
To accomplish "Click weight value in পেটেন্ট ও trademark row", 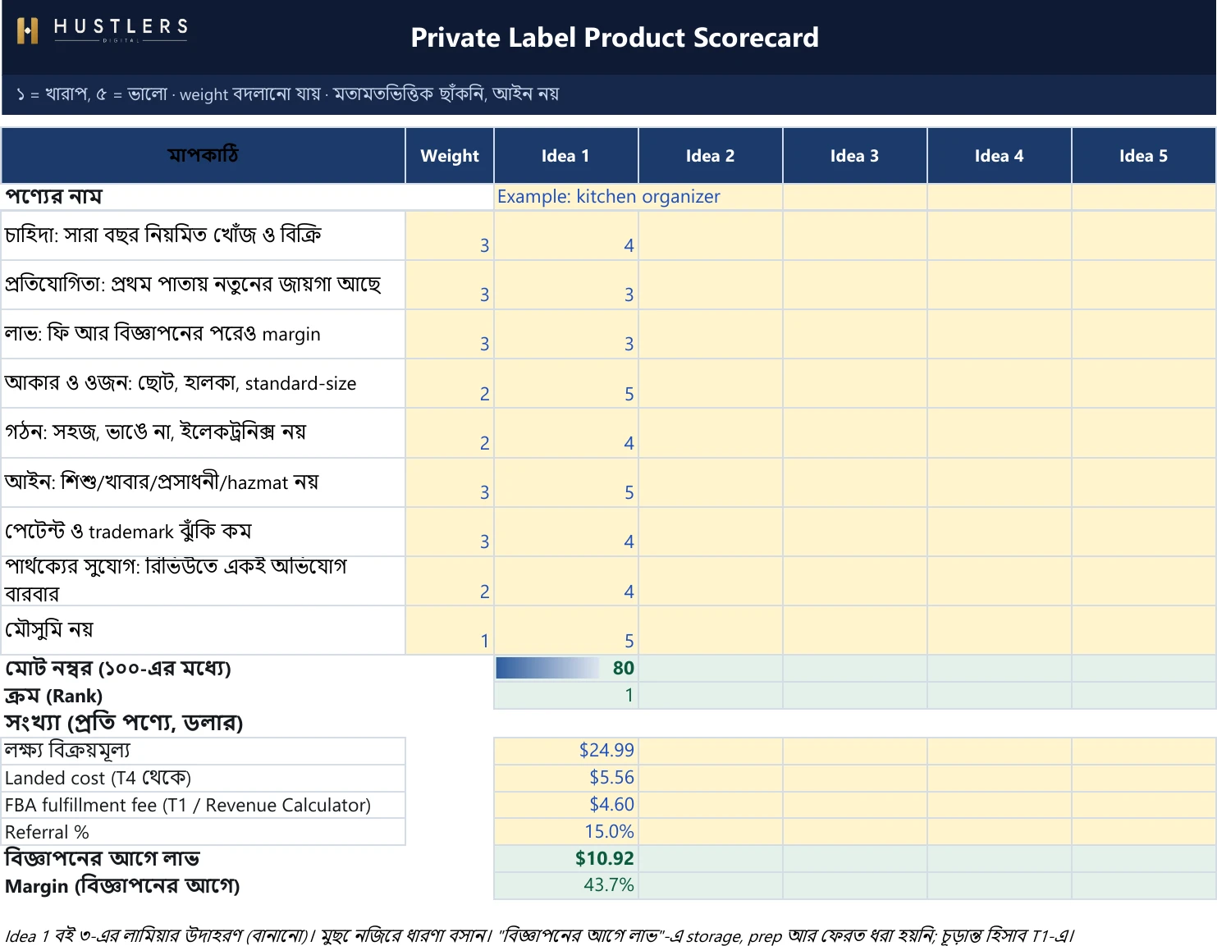I will (450, 532).
